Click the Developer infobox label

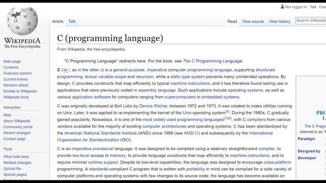(x=307, y=158)
